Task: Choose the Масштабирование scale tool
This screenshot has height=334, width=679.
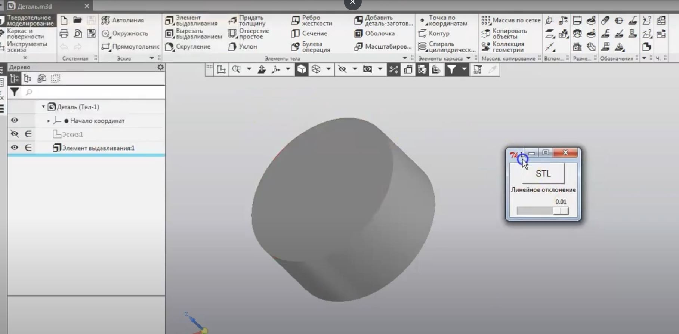Action: coord(383,47)
